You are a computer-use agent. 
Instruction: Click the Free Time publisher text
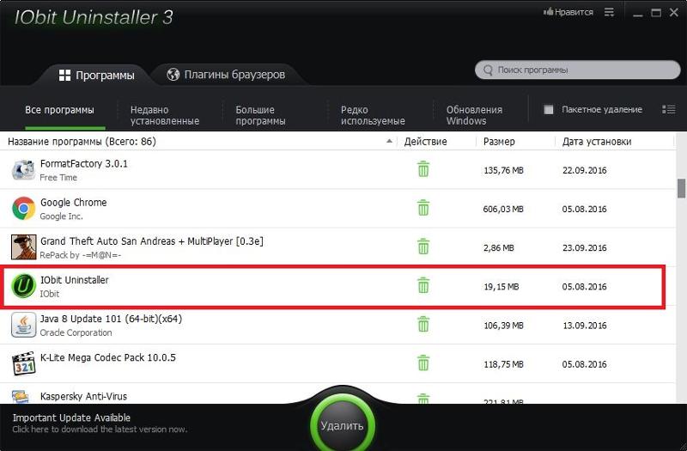click(x=58, y=178)
